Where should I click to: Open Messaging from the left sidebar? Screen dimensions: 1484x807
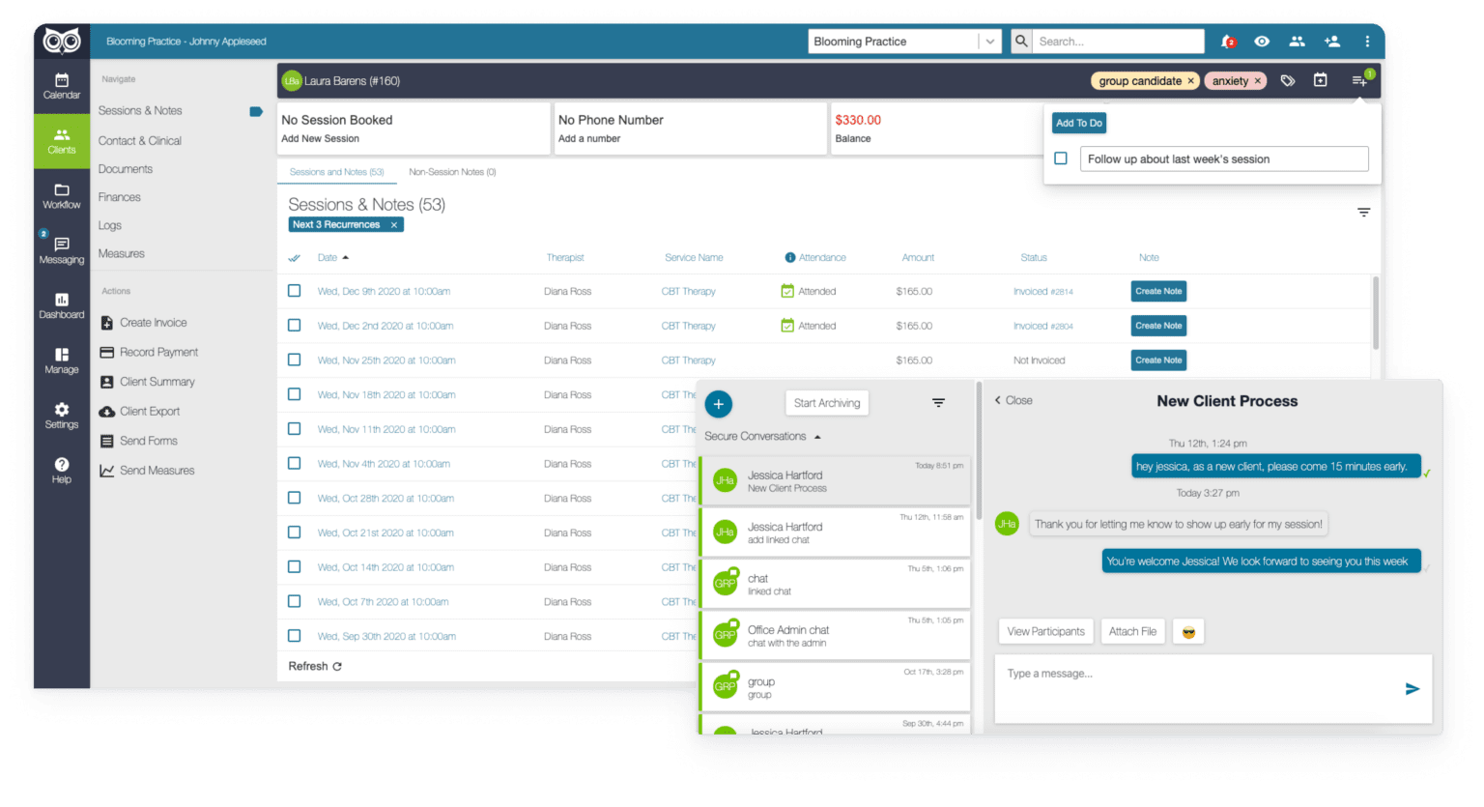tap(61, 250)
